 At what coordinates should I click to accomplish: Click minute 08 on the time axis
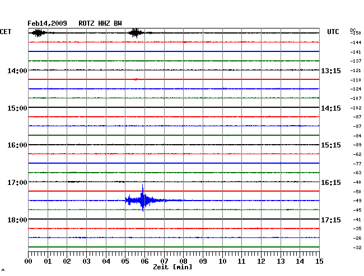tap(183, 261)
